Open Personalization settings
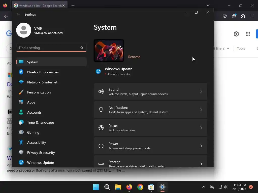258x193 pixels. 51,92
